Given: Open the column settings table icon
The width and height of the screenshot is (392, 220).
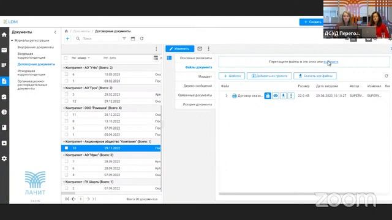Looking at the screenshot, I should coord(156,58).
